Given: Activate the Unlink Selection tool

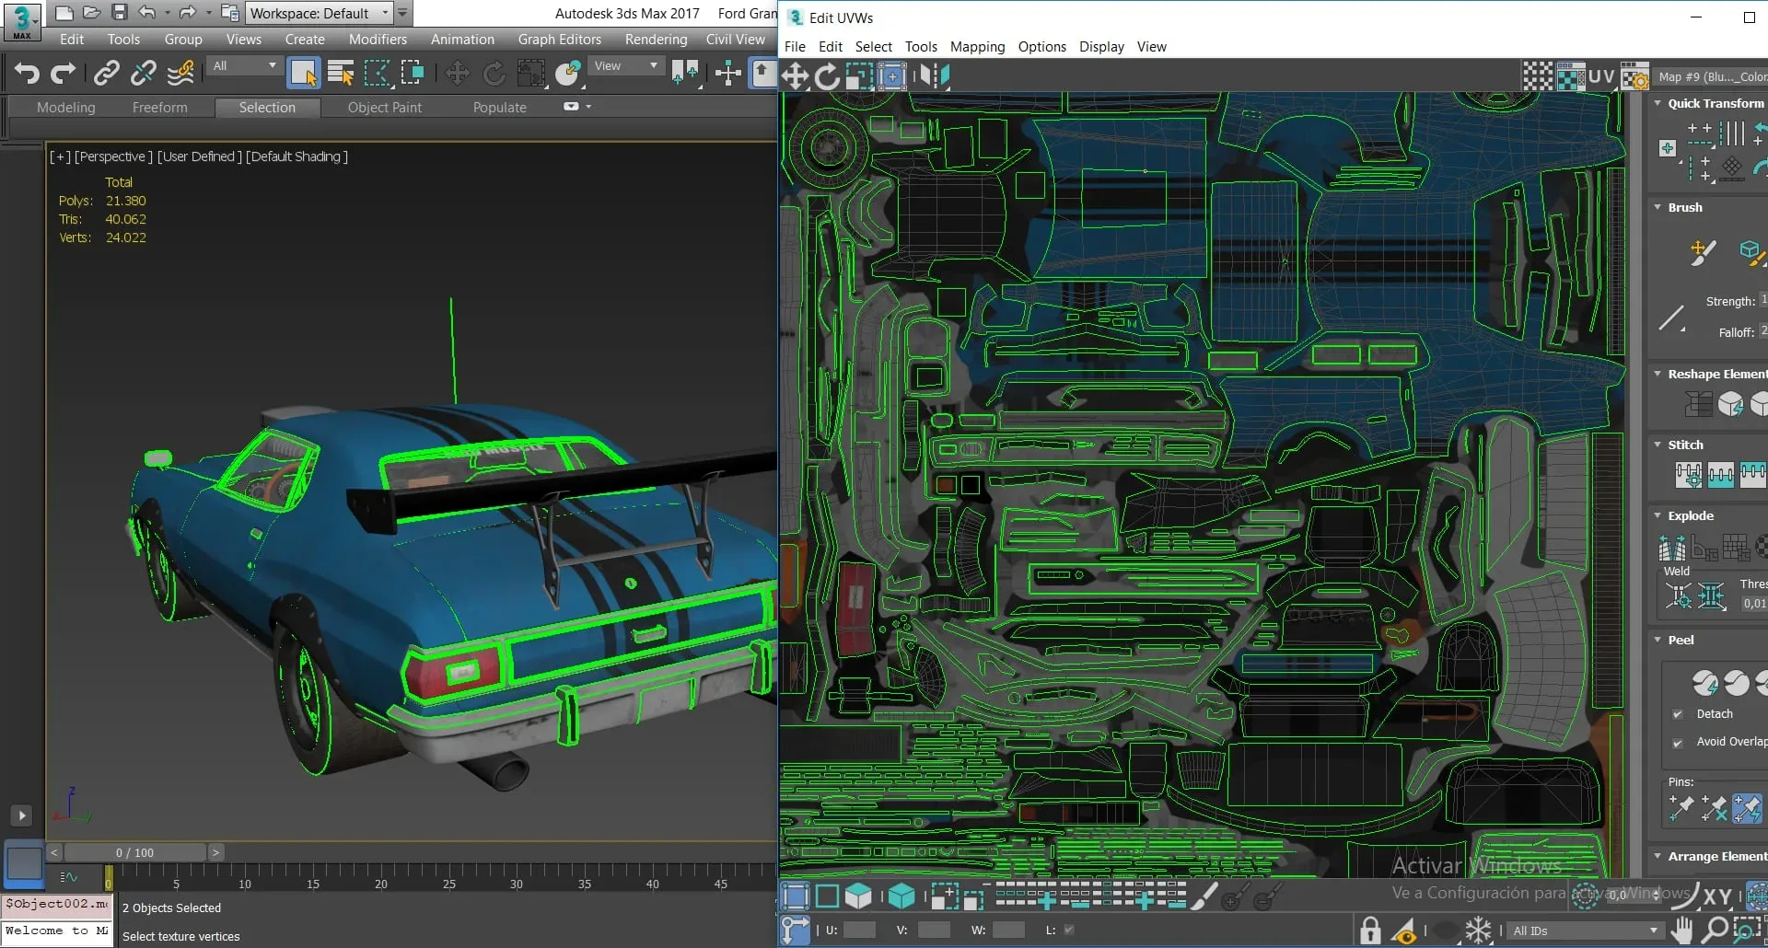Looking at the screenshot, I should [144, 73].
